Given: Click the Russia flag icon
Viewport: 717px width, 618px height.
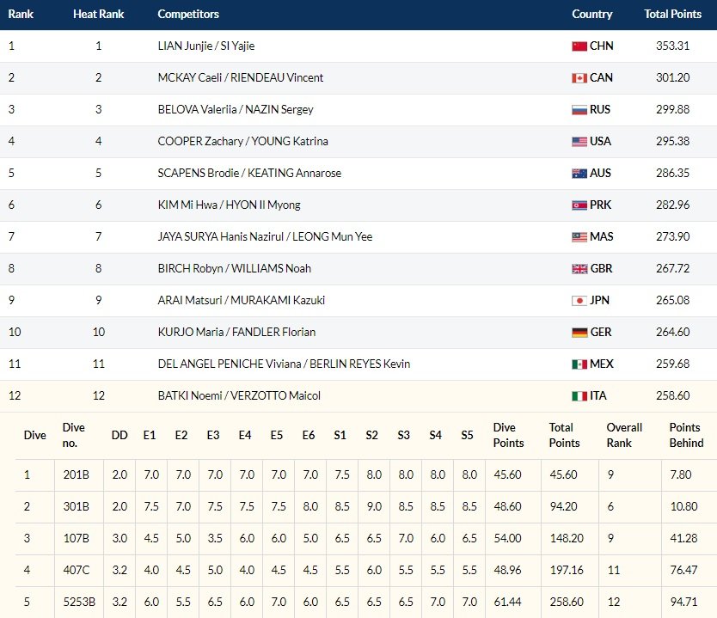Looking at the screenshot, I should point(579,110).
